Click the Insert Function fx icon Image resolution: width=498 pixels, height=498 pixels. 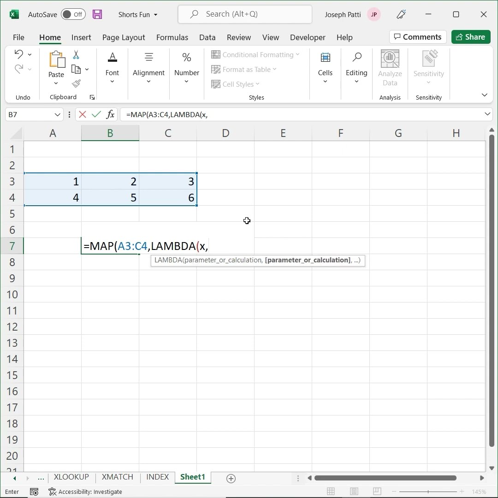[110, 114]
